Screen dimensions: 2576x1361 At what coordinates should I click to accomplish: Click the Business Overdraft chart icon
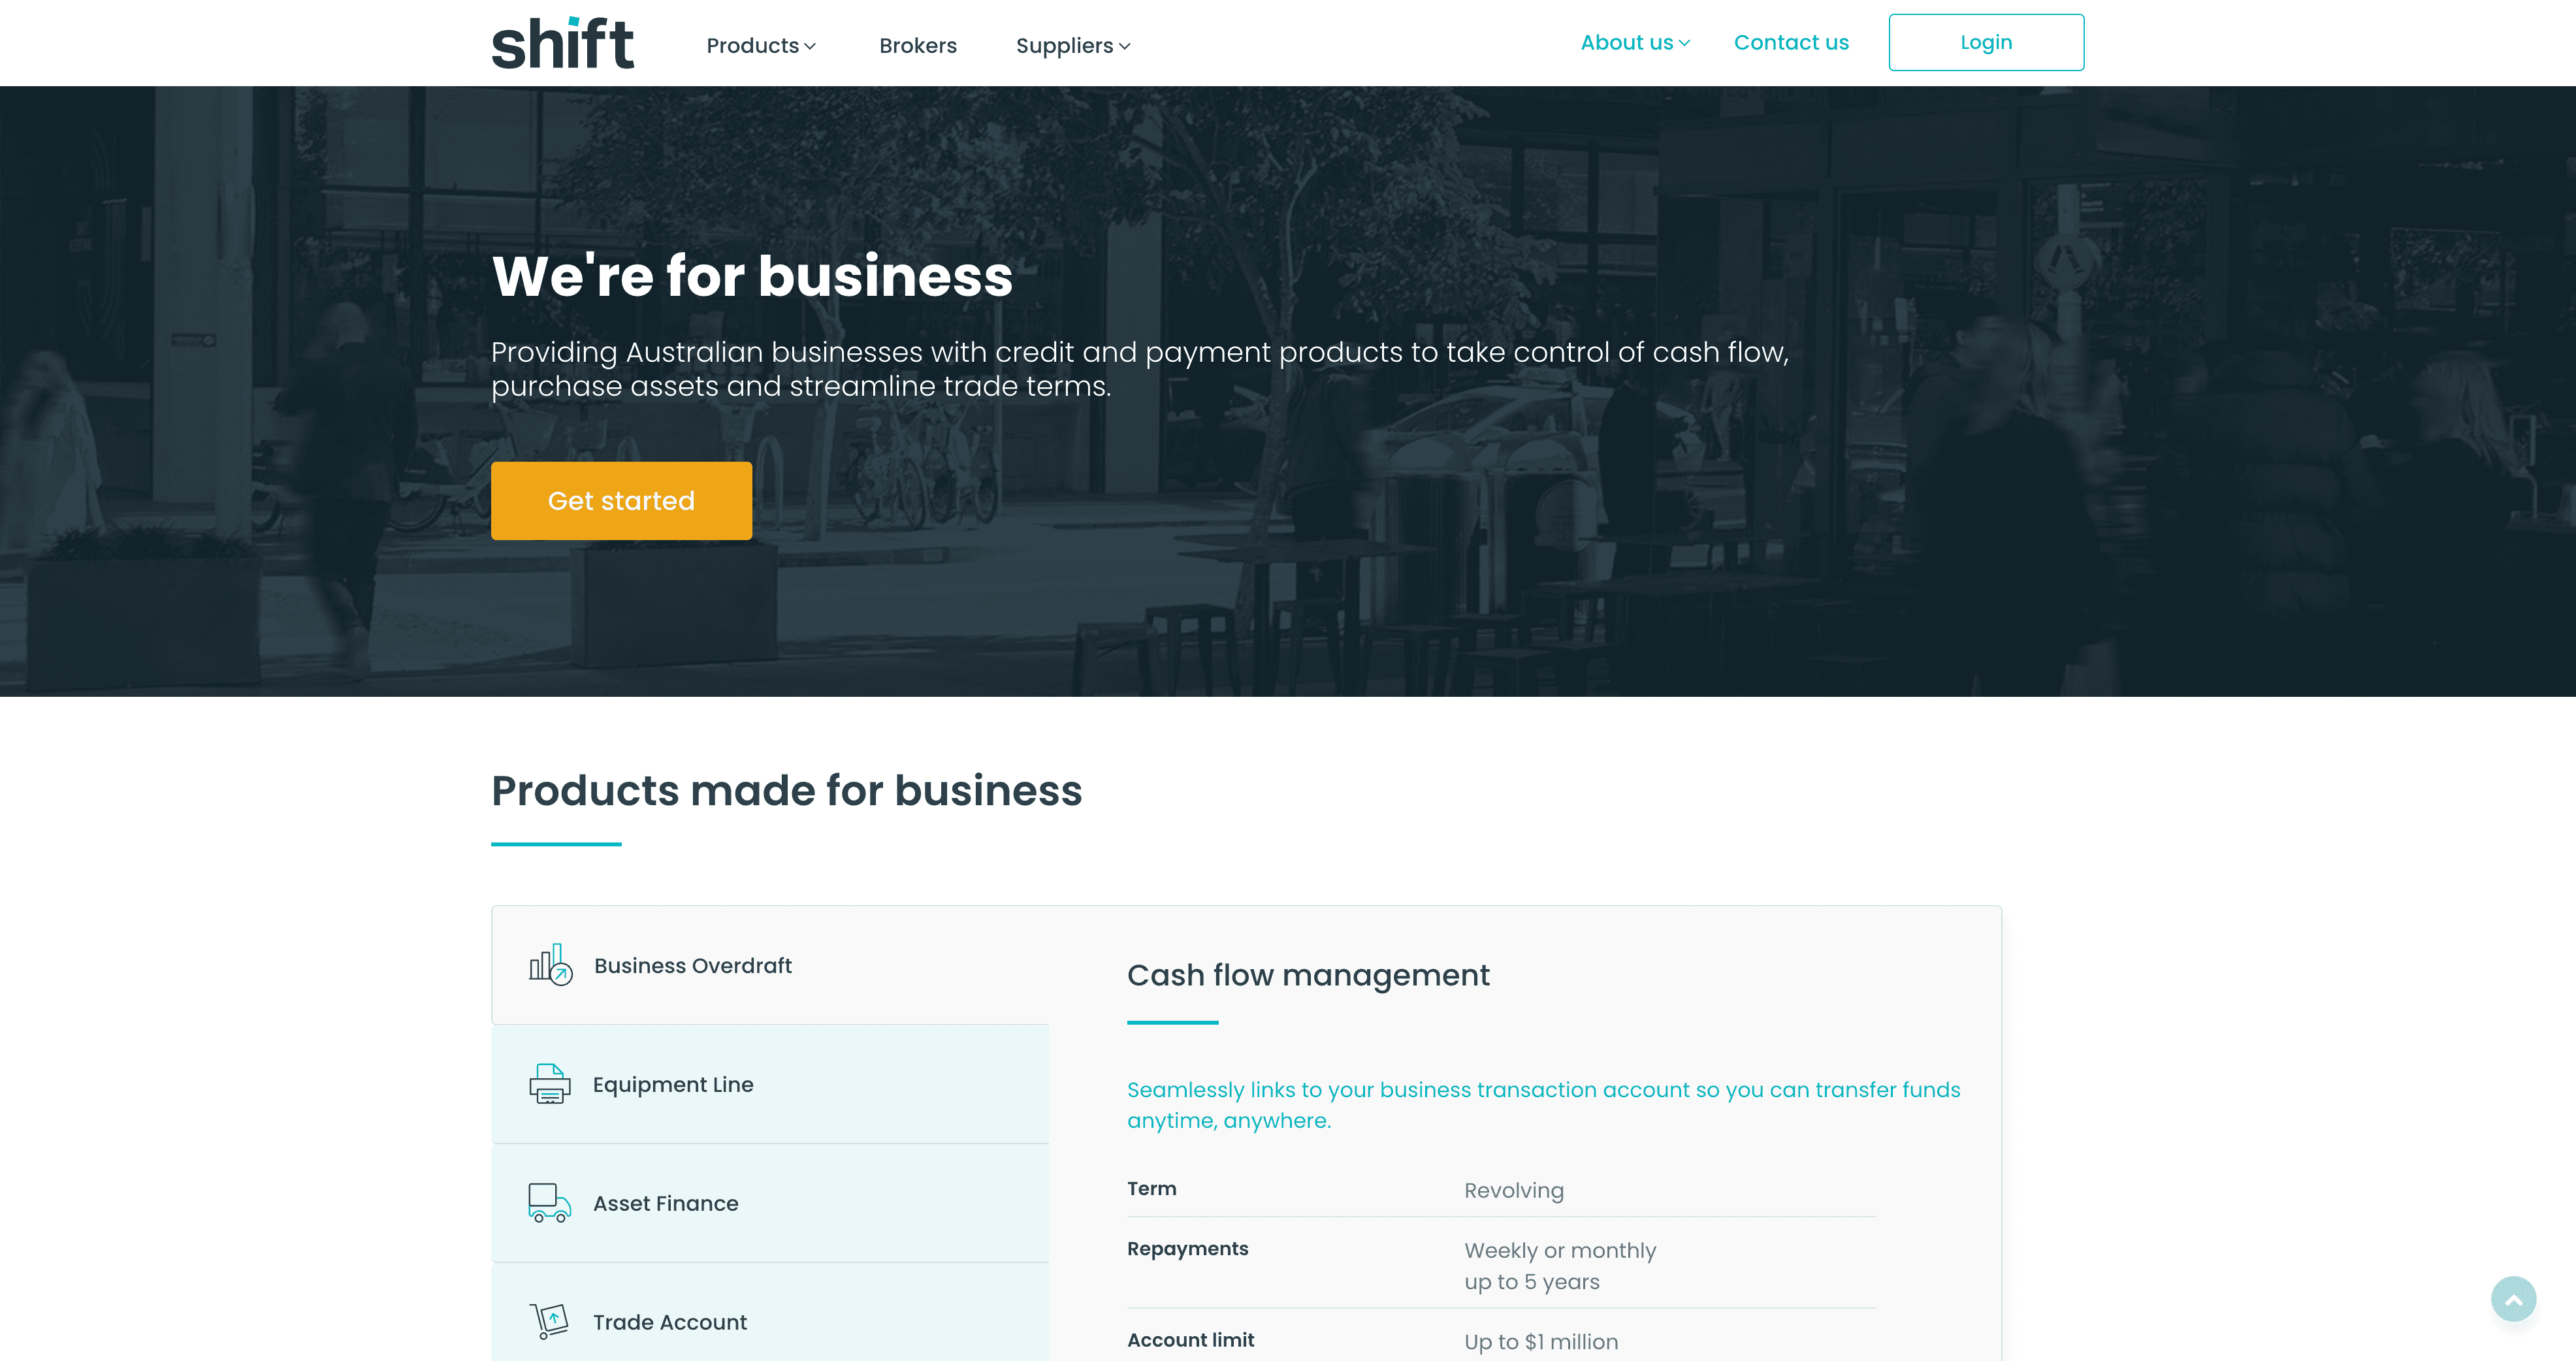pos(550,965)
